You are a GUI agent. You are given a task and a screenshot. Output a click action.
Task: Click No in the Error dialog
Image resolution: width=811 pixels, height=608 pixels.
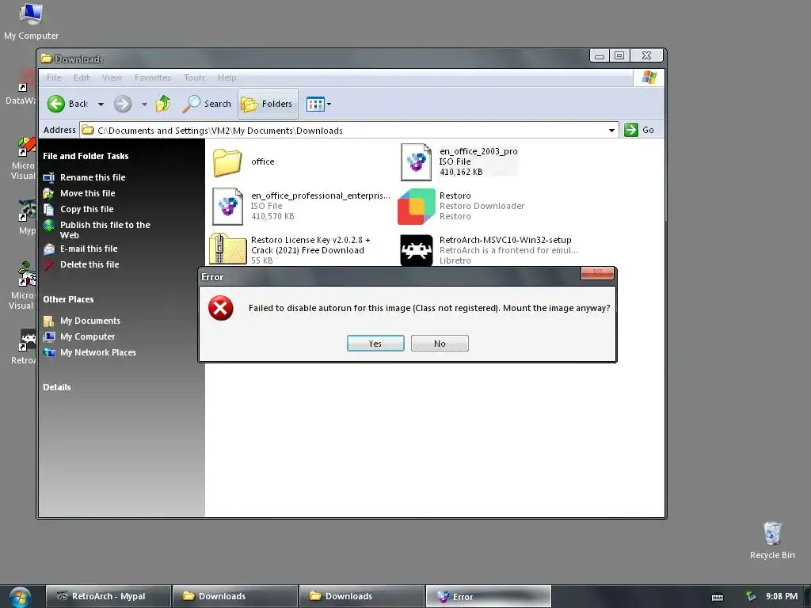[x=440, y=344]
